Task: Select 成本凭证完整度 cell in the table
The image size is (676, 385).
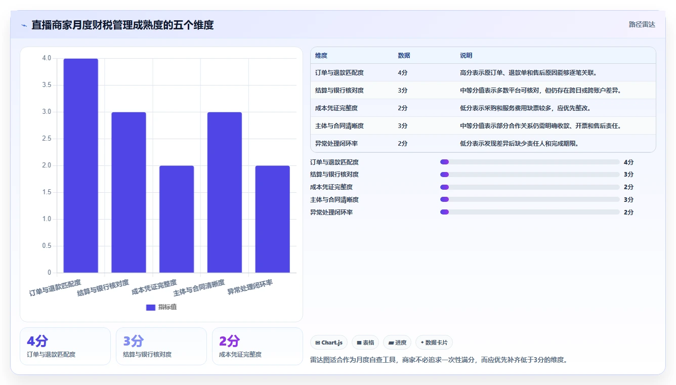Action: click(x=336, y=108)
